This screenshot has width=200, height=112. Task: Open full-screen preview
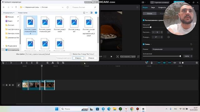tap(138, 57)
